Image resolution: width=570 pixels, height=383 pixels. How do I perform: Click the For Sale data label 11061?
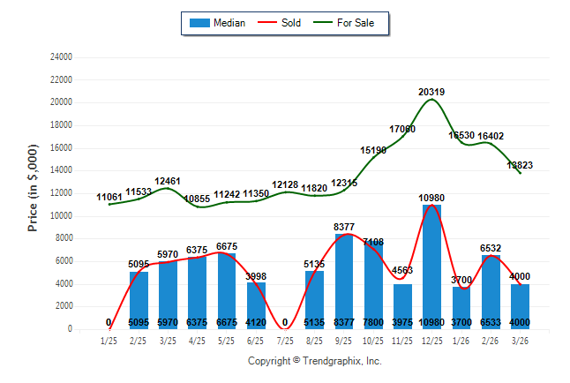tap(110, 197)
